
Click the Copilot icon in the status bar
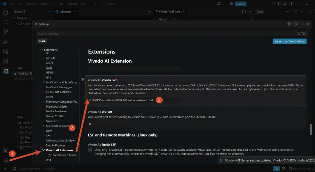(283, 169)
